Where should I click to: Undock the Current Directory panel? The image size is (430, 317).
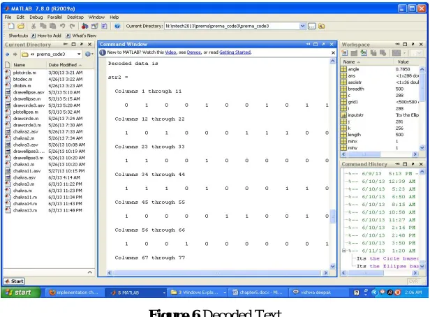82,44
